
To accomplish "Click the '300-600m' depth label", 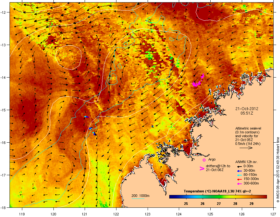I will [251, 183].
